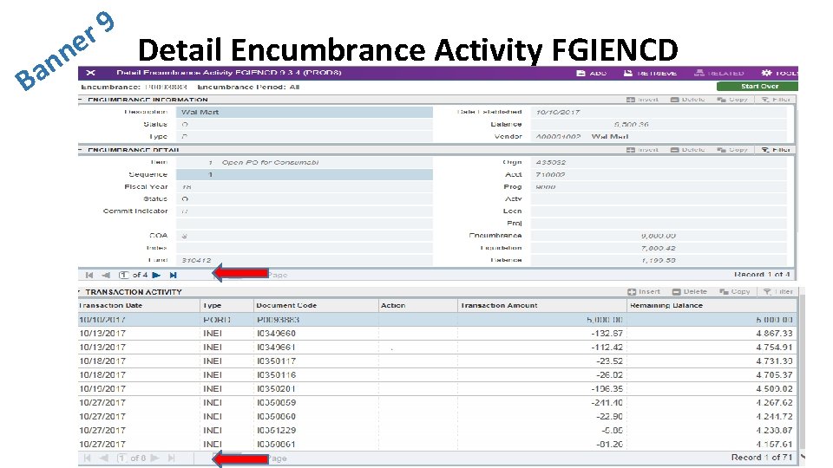Select document code I0350116

[x=276, y=375]
